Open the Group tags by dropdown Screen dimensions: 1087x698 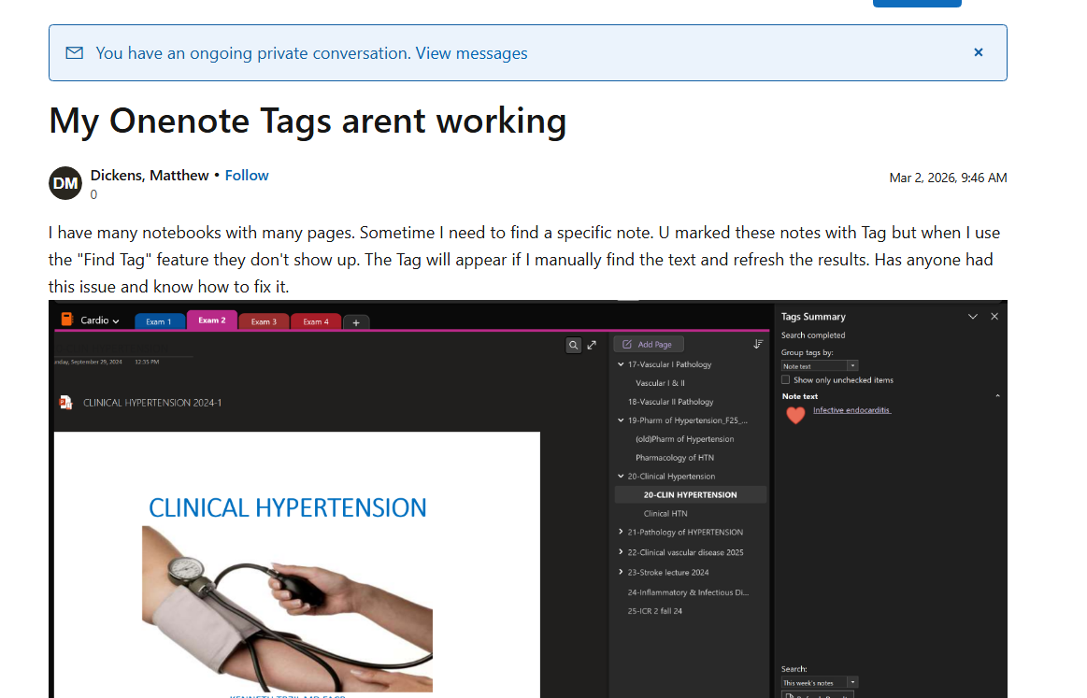coord(820,366)
